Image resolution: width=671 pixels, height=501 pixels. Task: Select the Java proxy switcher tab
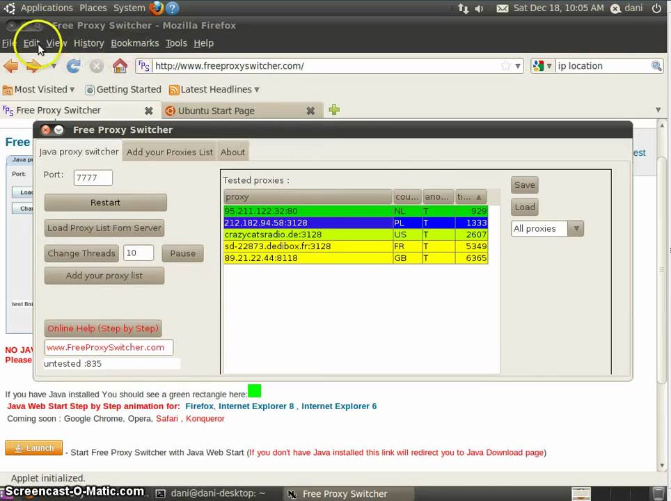(x=79, y=152)
